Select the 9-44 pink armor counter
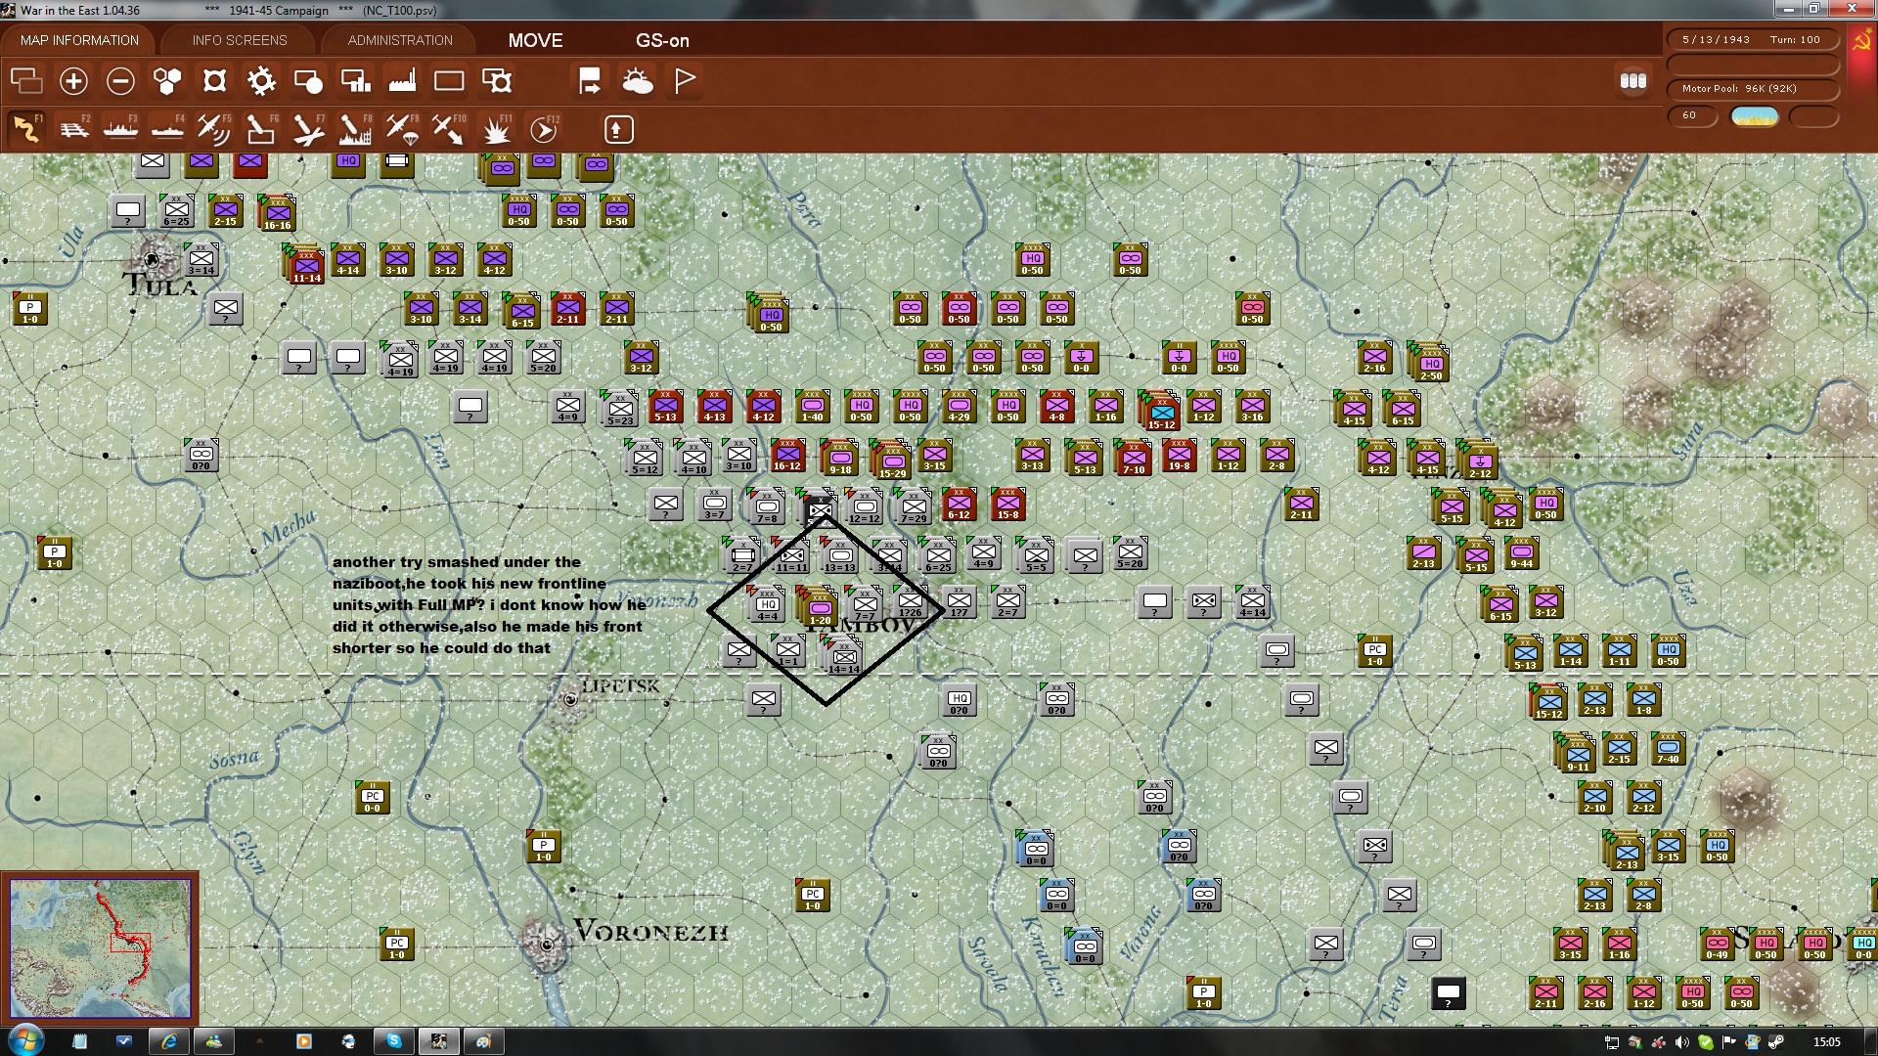Image resolution: width=1878 pixels, height=1056 pixels. point(1521,553)
